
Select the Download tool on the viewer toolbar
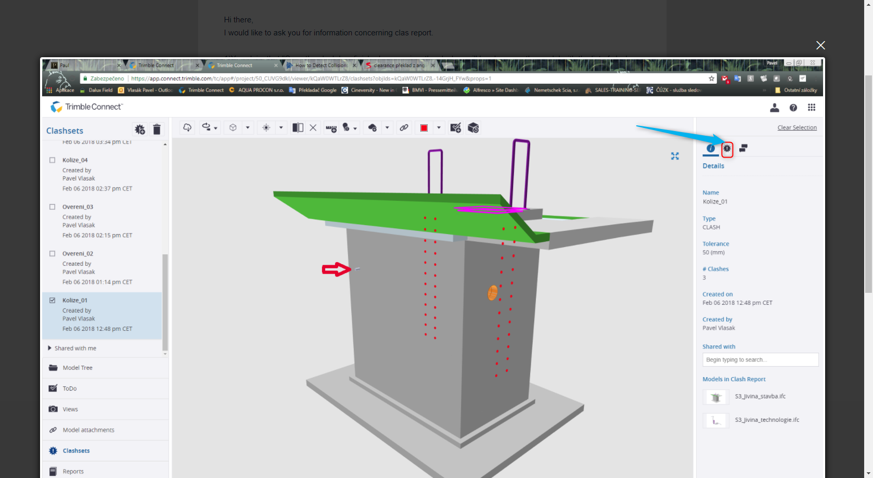187,127
